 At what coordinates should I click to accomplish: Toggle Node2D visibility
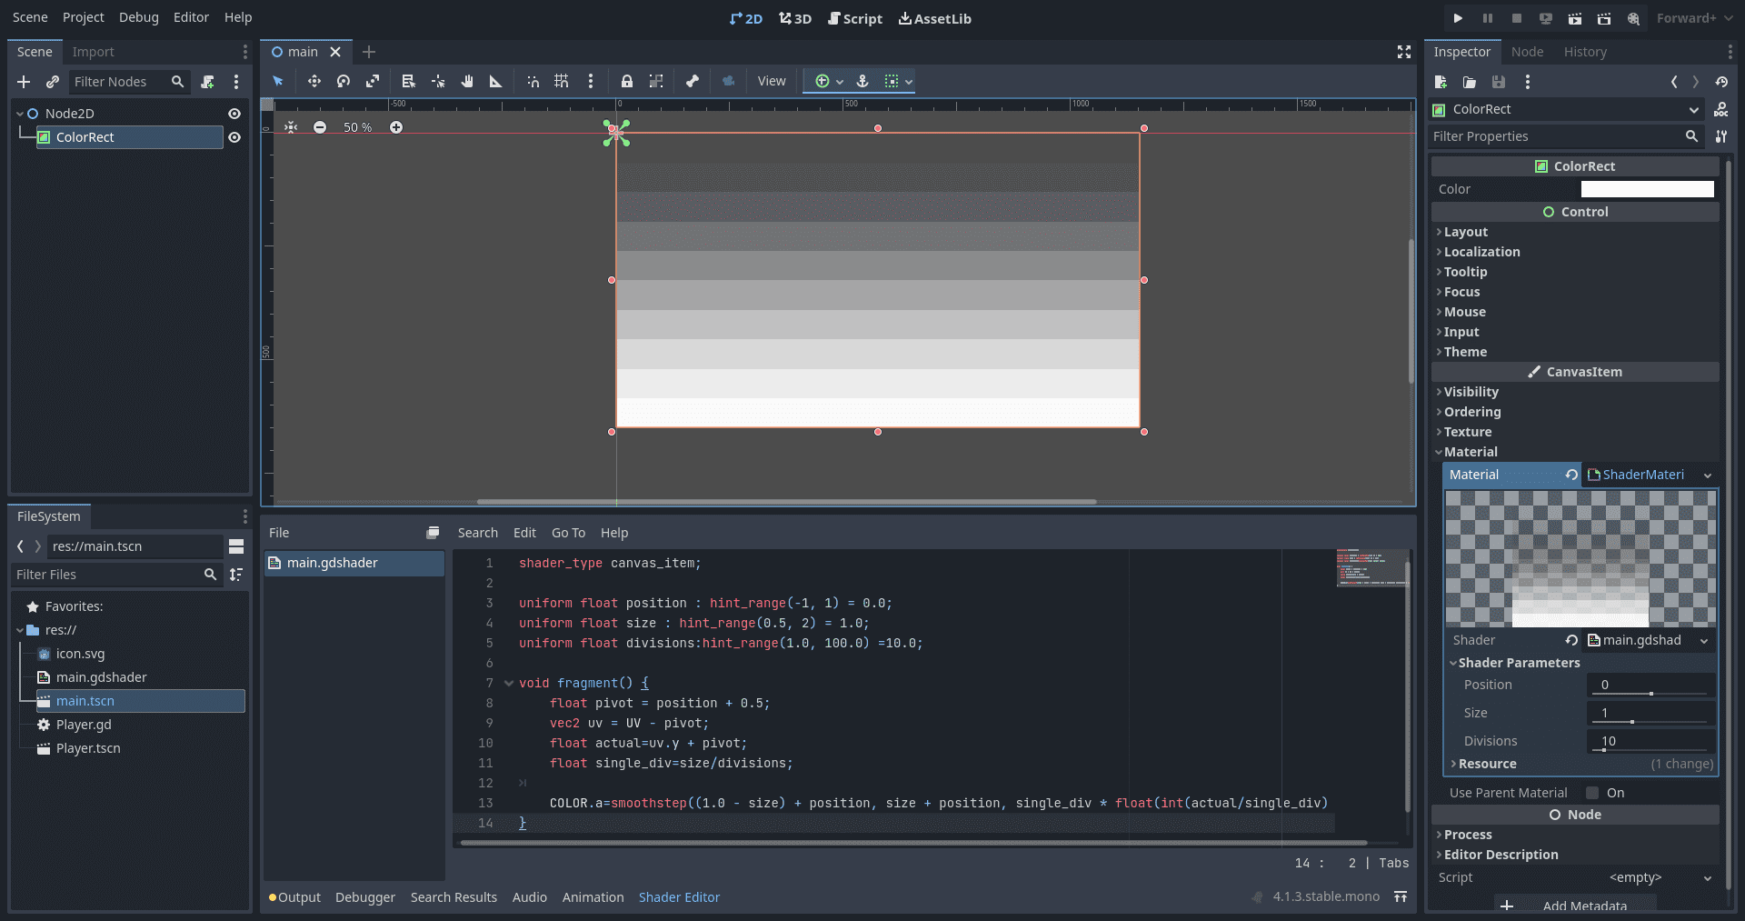(x=234, y=113)
